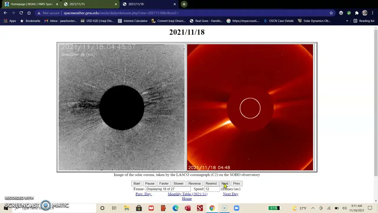Click the Faster button
The image size is (378, 213).
coord(164,183)
